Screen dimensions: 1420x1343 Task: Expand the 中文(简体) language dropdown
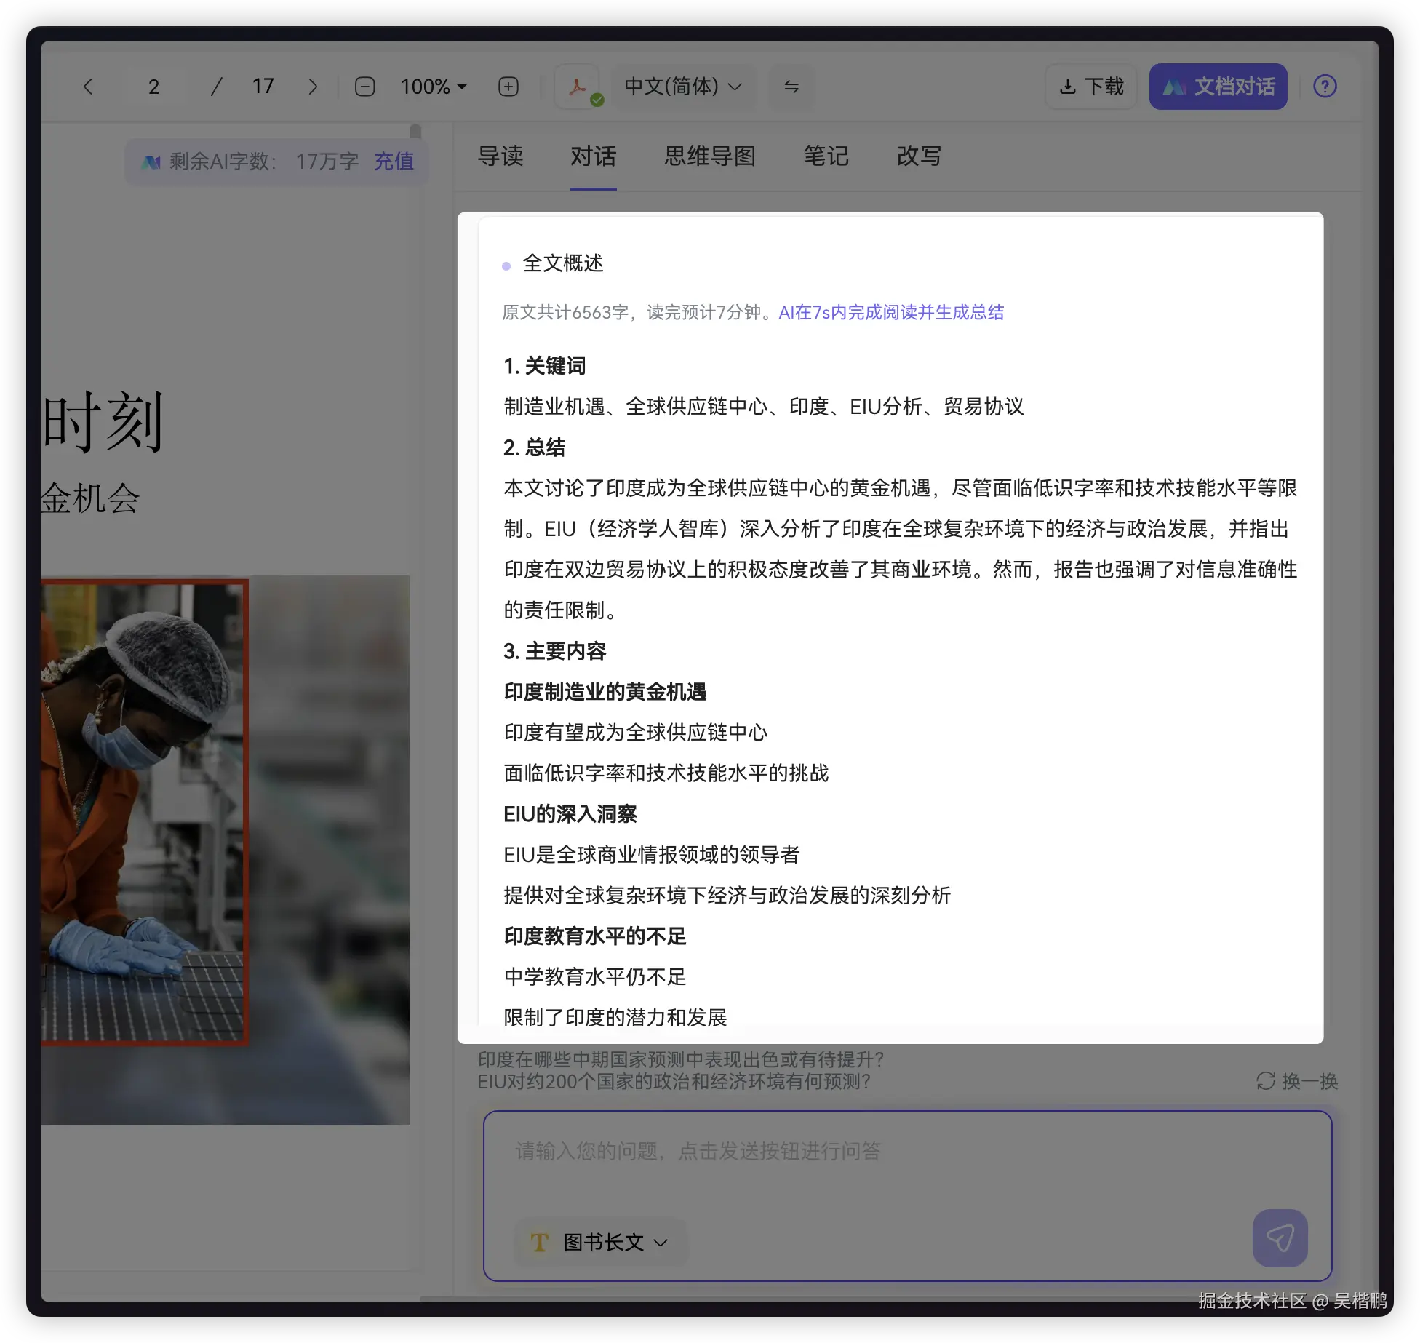[683, 87]
